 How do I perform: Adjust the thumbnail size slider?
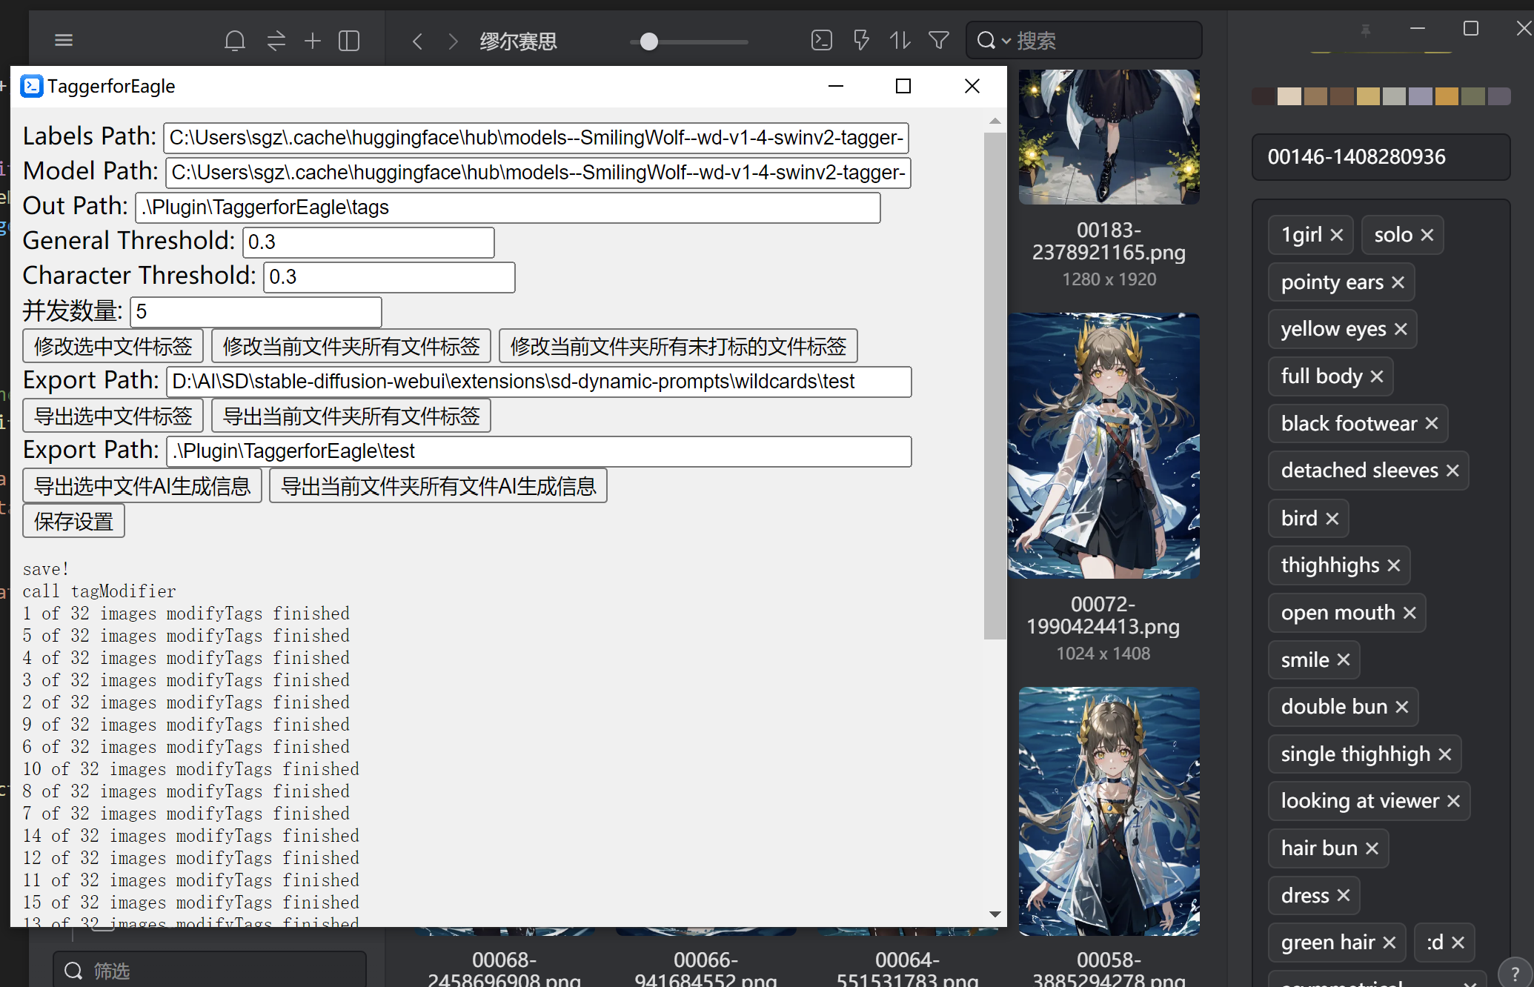[x=648, y=41]
